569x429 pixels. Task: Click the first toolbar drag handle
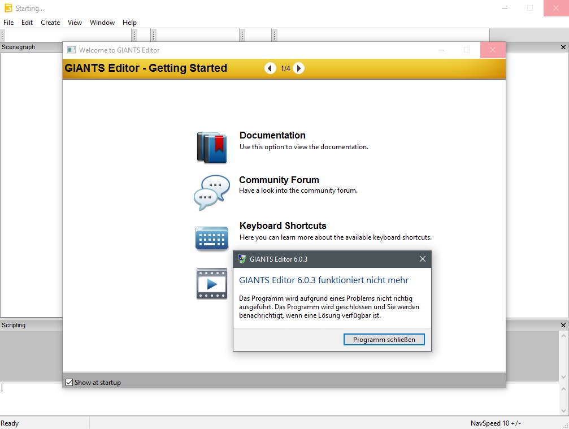tap(2, 35)
